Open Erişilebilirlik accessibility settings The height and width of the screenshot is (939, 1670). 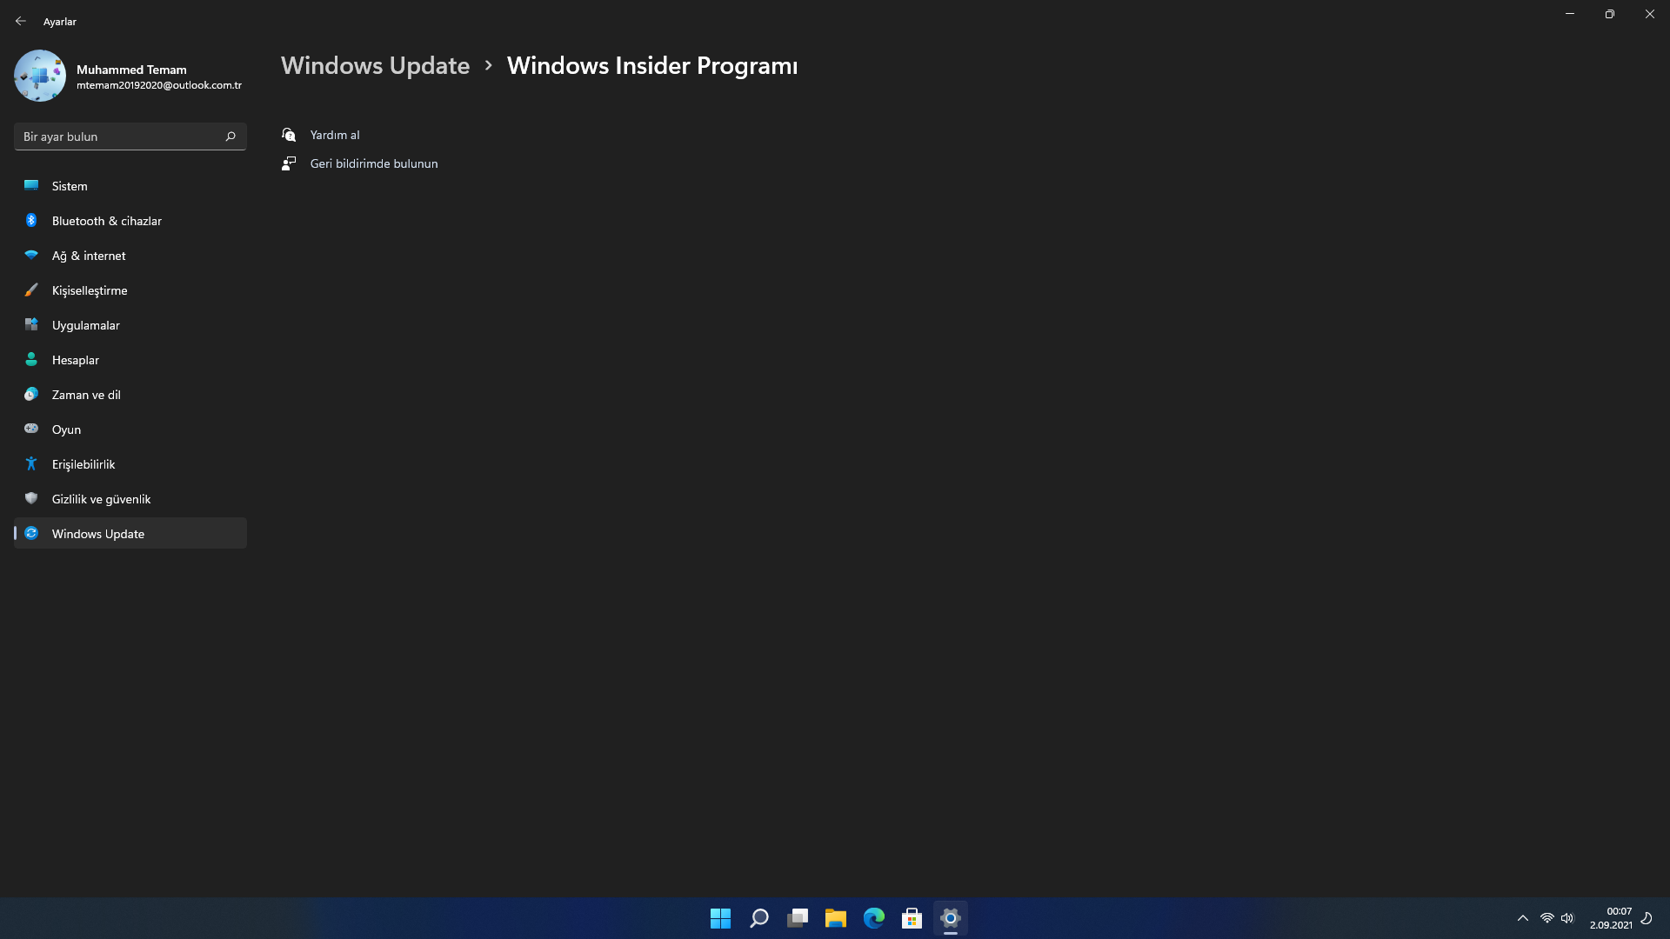click(83, 464)
